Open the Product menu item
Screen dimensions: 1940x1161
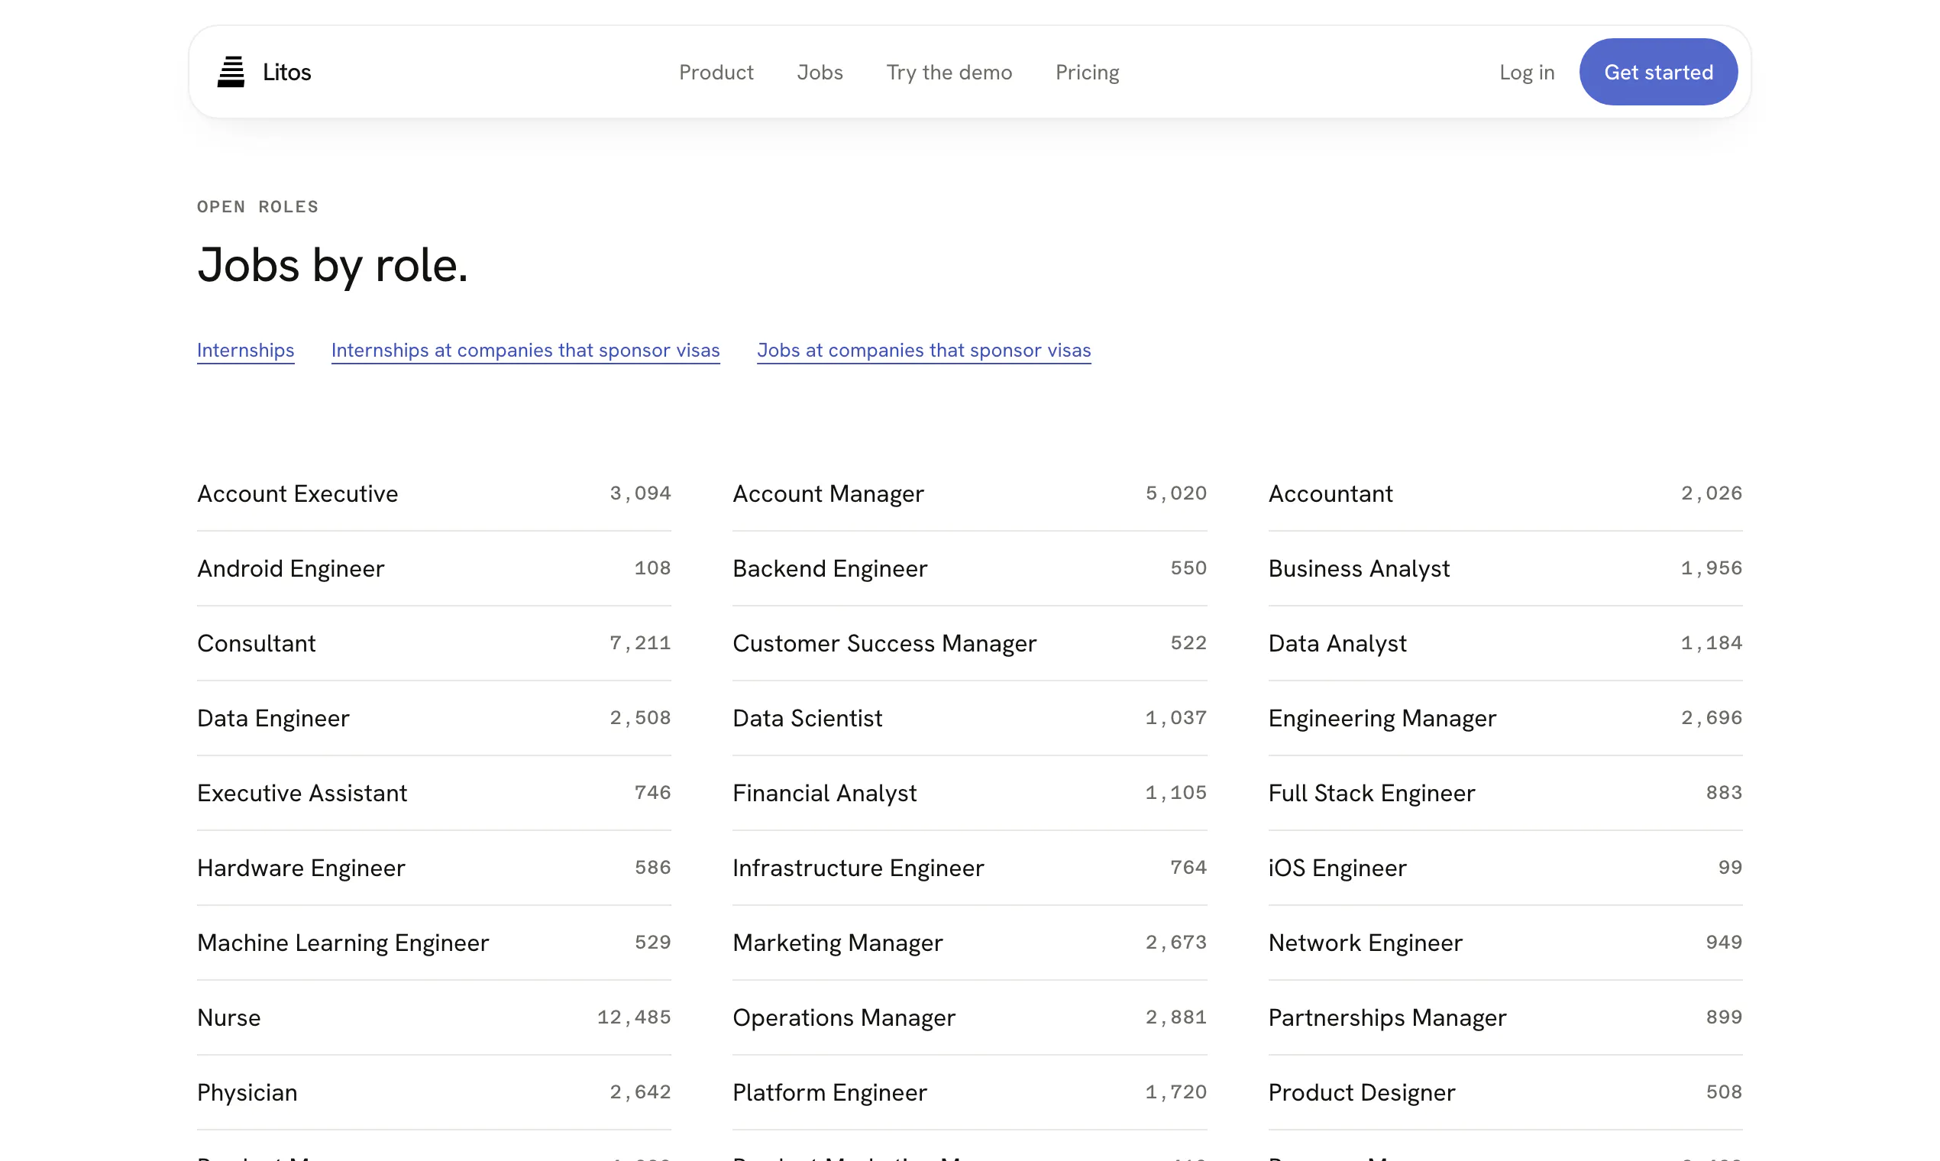(716, 72)
